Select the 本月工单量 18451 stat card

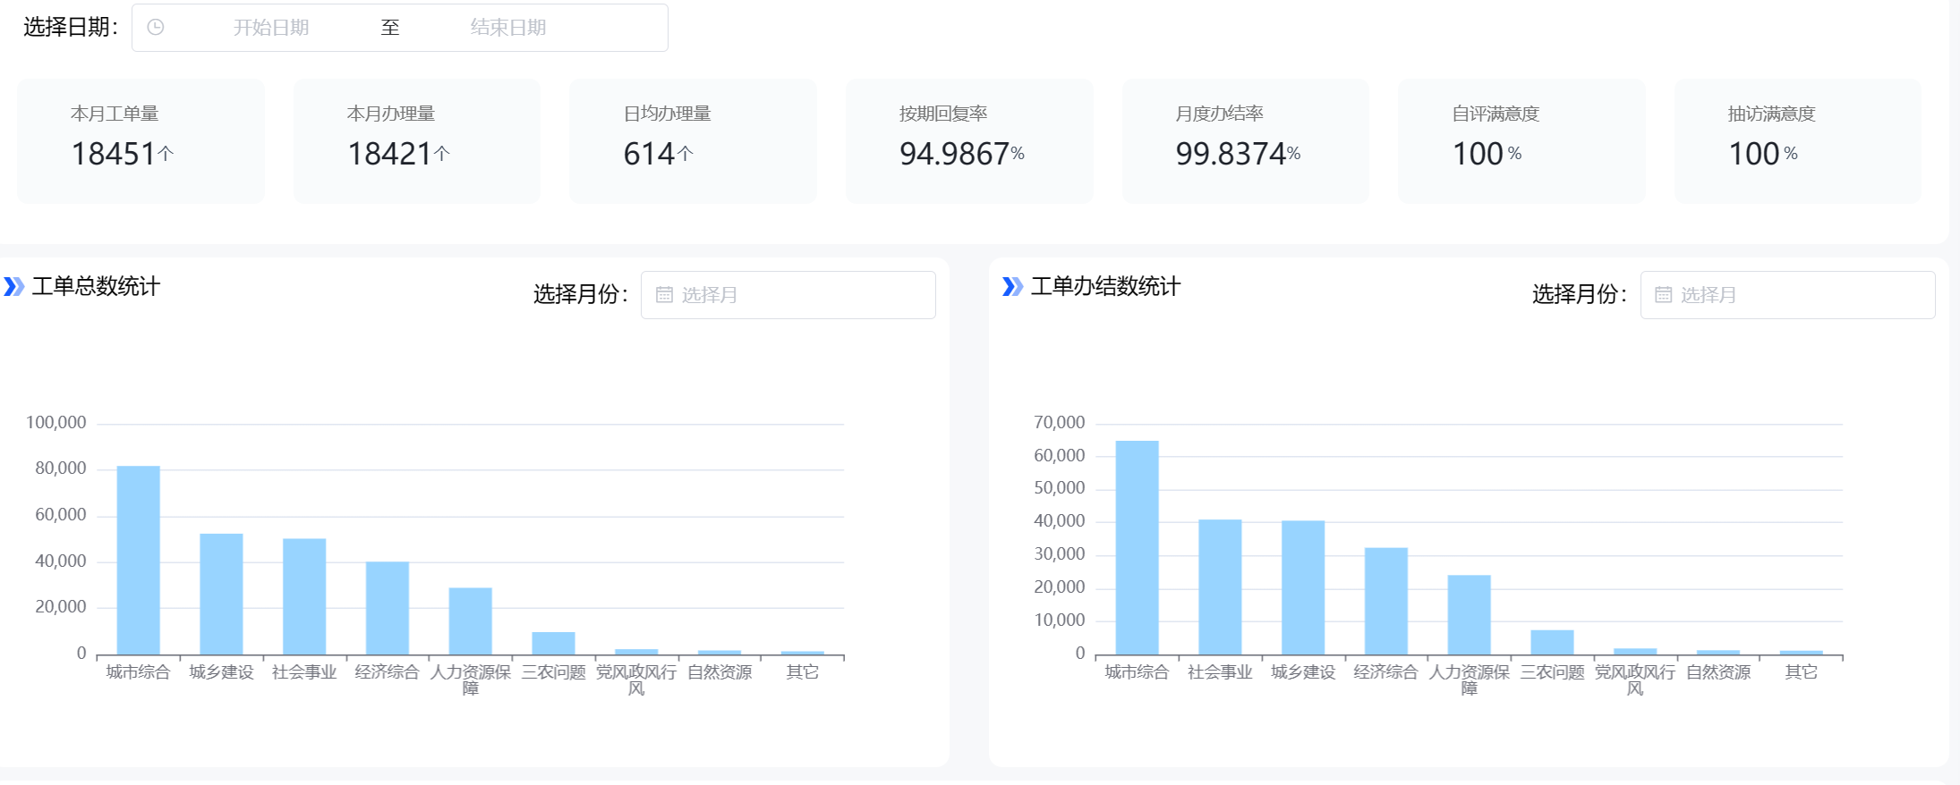click(x=141, y=140)
